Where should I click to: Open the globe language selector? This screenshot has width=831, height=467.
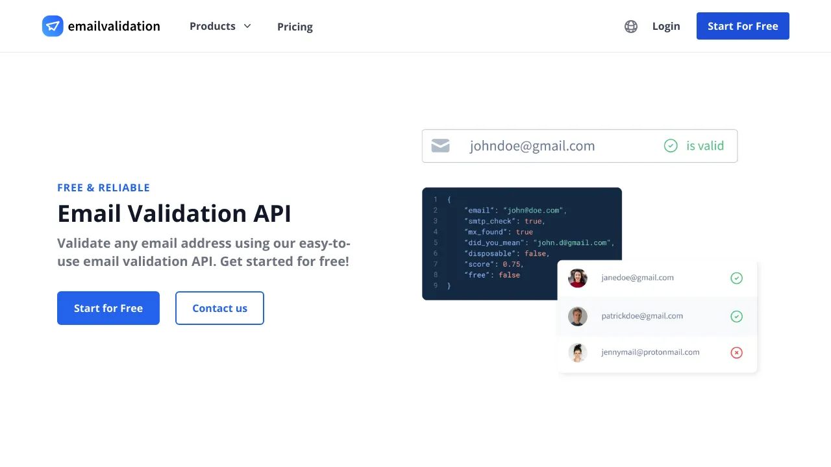pyautogui.click(x=631, y=27)
